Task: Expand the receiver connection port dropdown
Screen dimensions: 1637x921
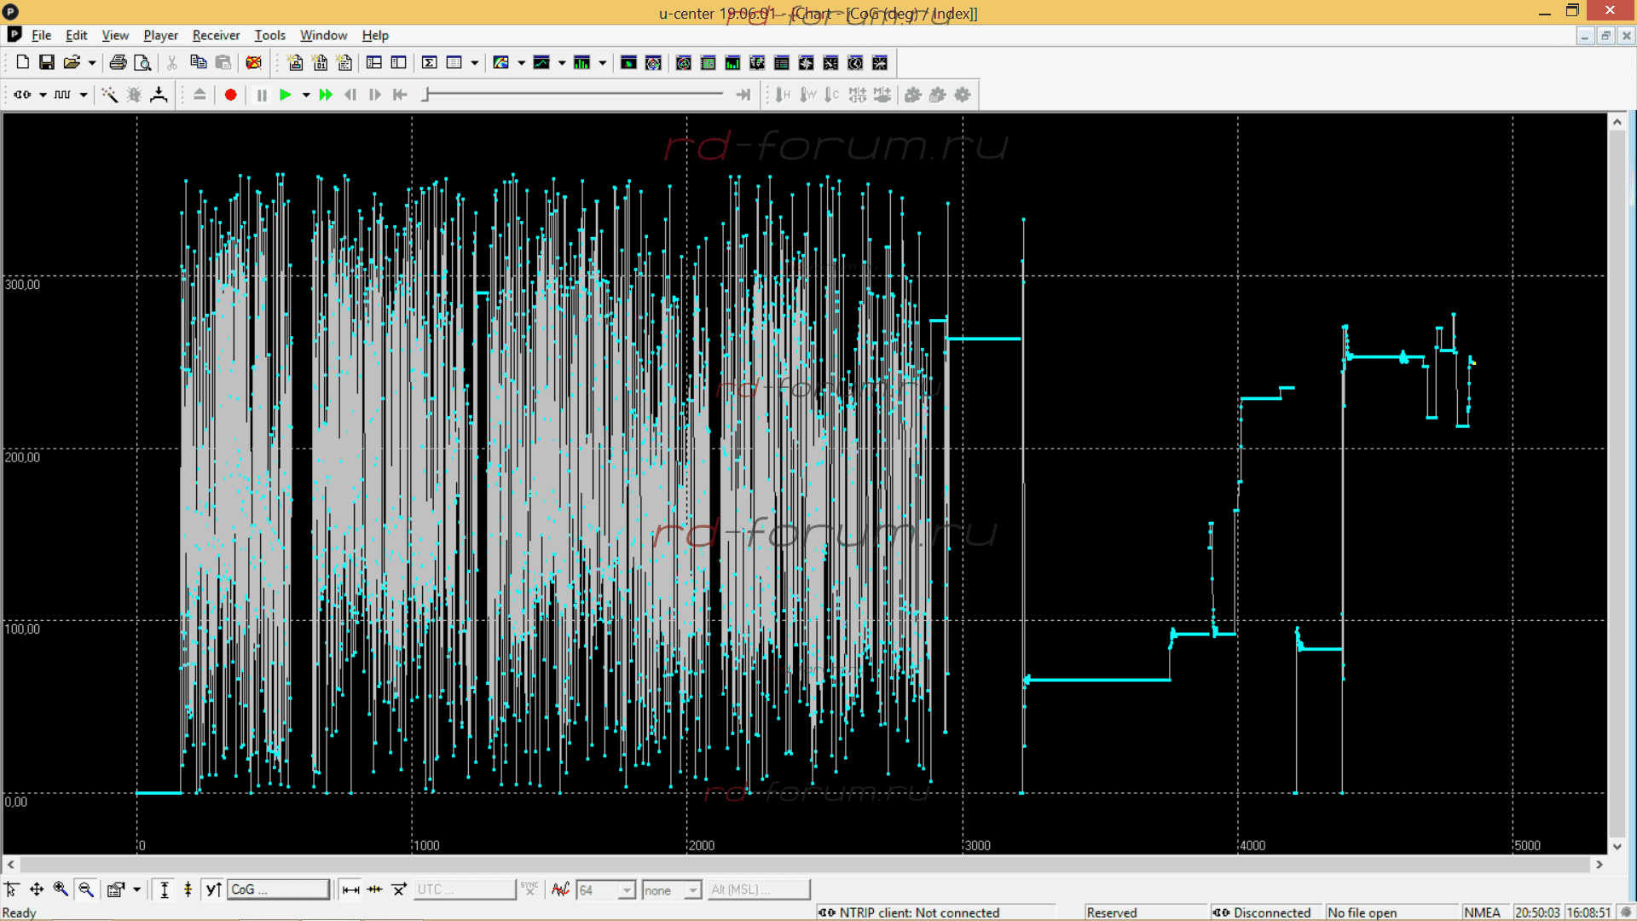Action: coord(43,95)
